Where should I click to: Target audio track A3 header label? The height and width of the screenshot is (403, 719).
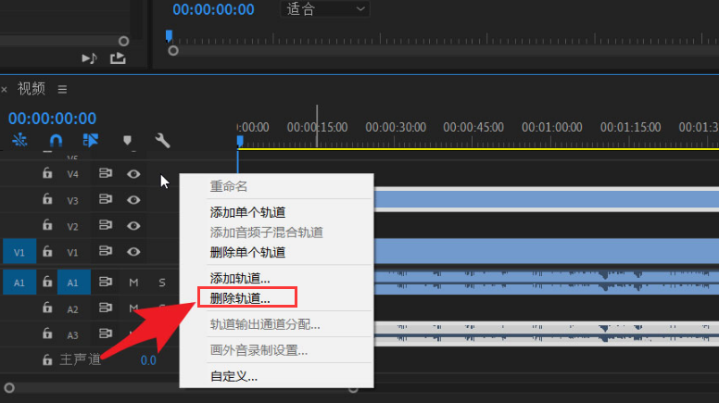72,334
